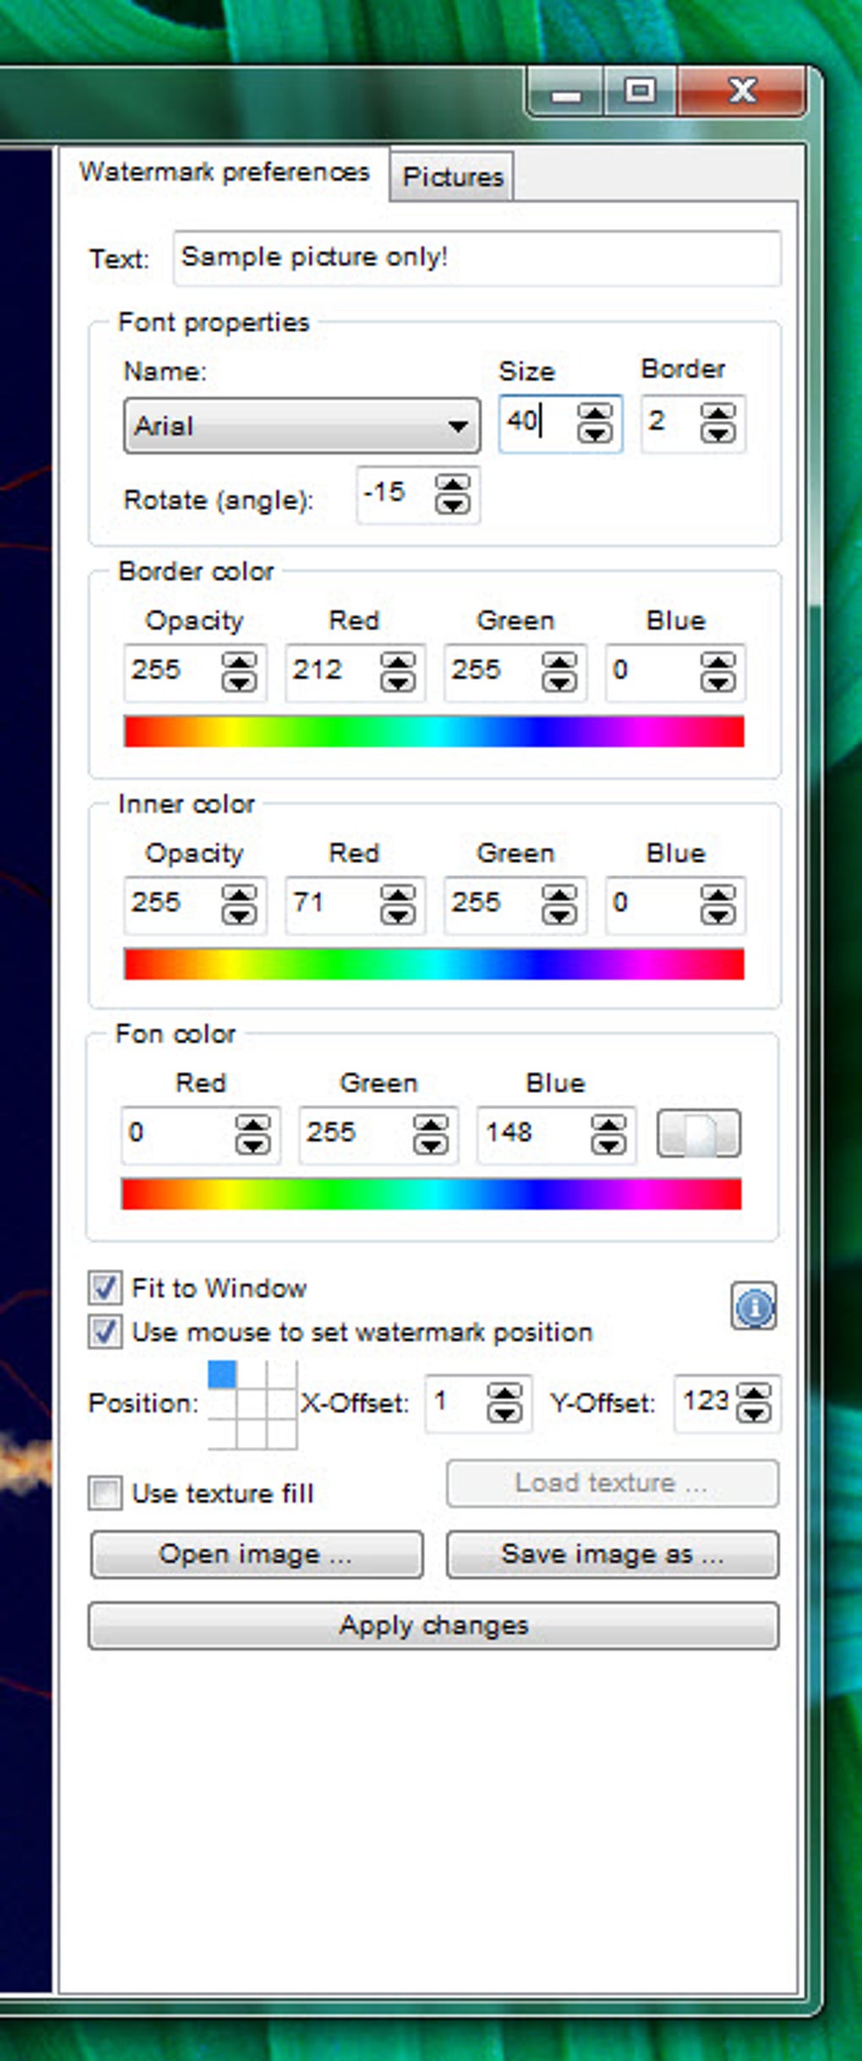
Task: Toggle Fit to Window checkbox
Action: pos(105,1287)
